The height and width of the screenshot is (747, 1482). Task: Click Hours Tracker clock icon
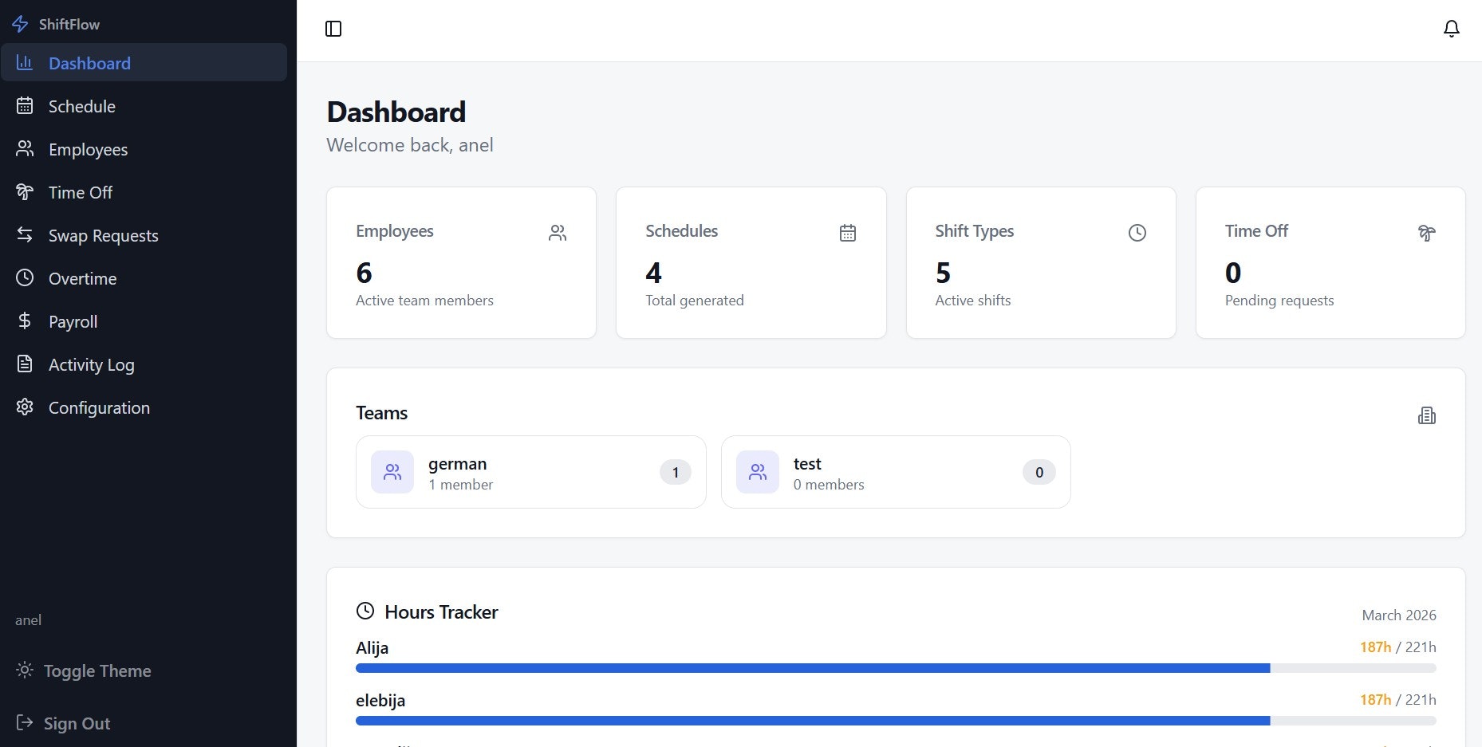(365, 611)
